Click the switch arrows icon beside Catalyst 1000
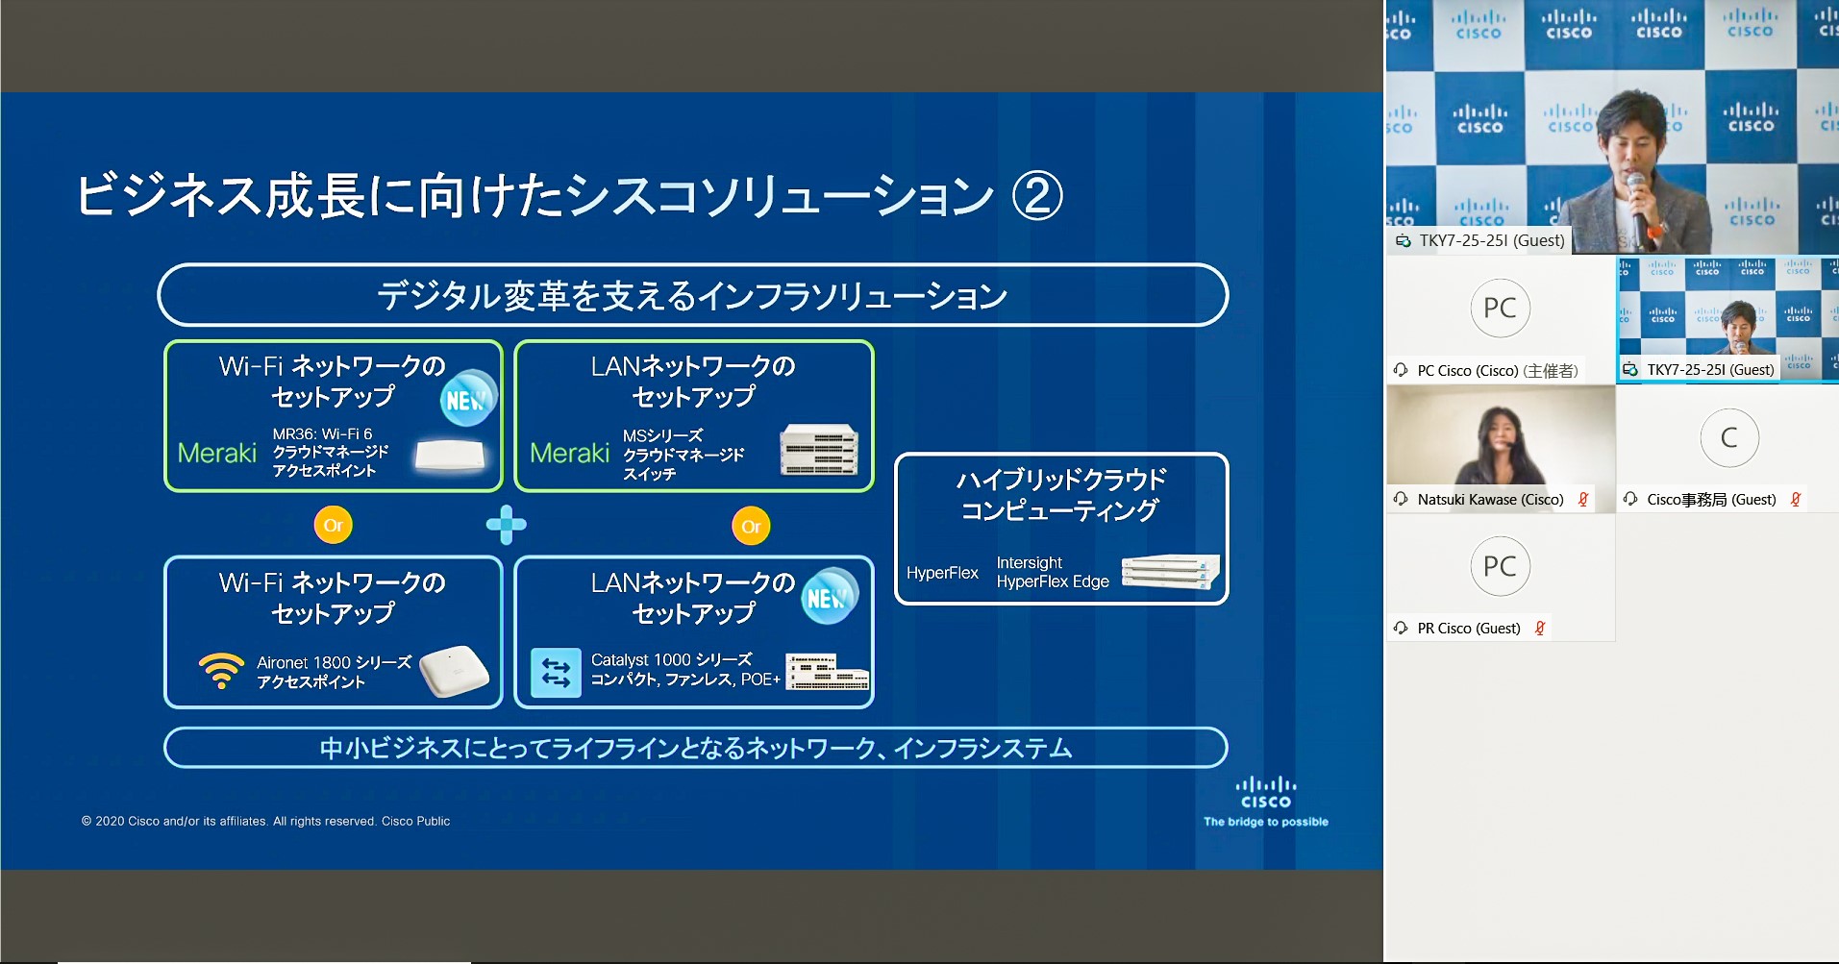Image resolution: width=1839 pixels, height=964 pixels. tap(556, 672)
